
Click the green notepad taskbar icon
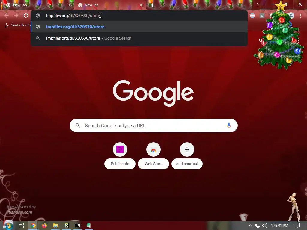tap(88, 226)
